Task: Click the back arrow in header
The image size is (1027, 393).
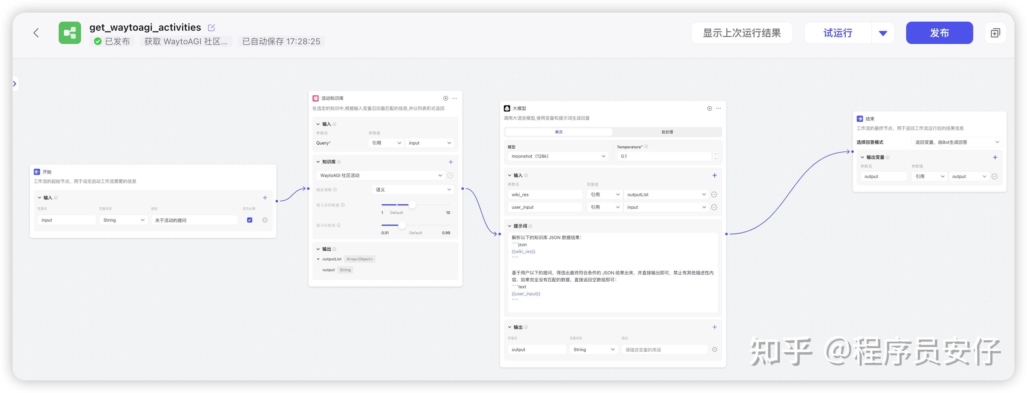Action: click(36, 33)
